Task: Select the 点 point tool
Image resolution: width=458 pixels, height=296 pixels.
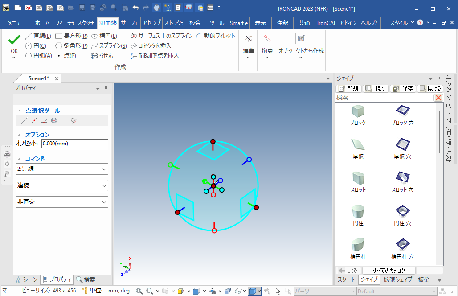Action: [66, 56]
